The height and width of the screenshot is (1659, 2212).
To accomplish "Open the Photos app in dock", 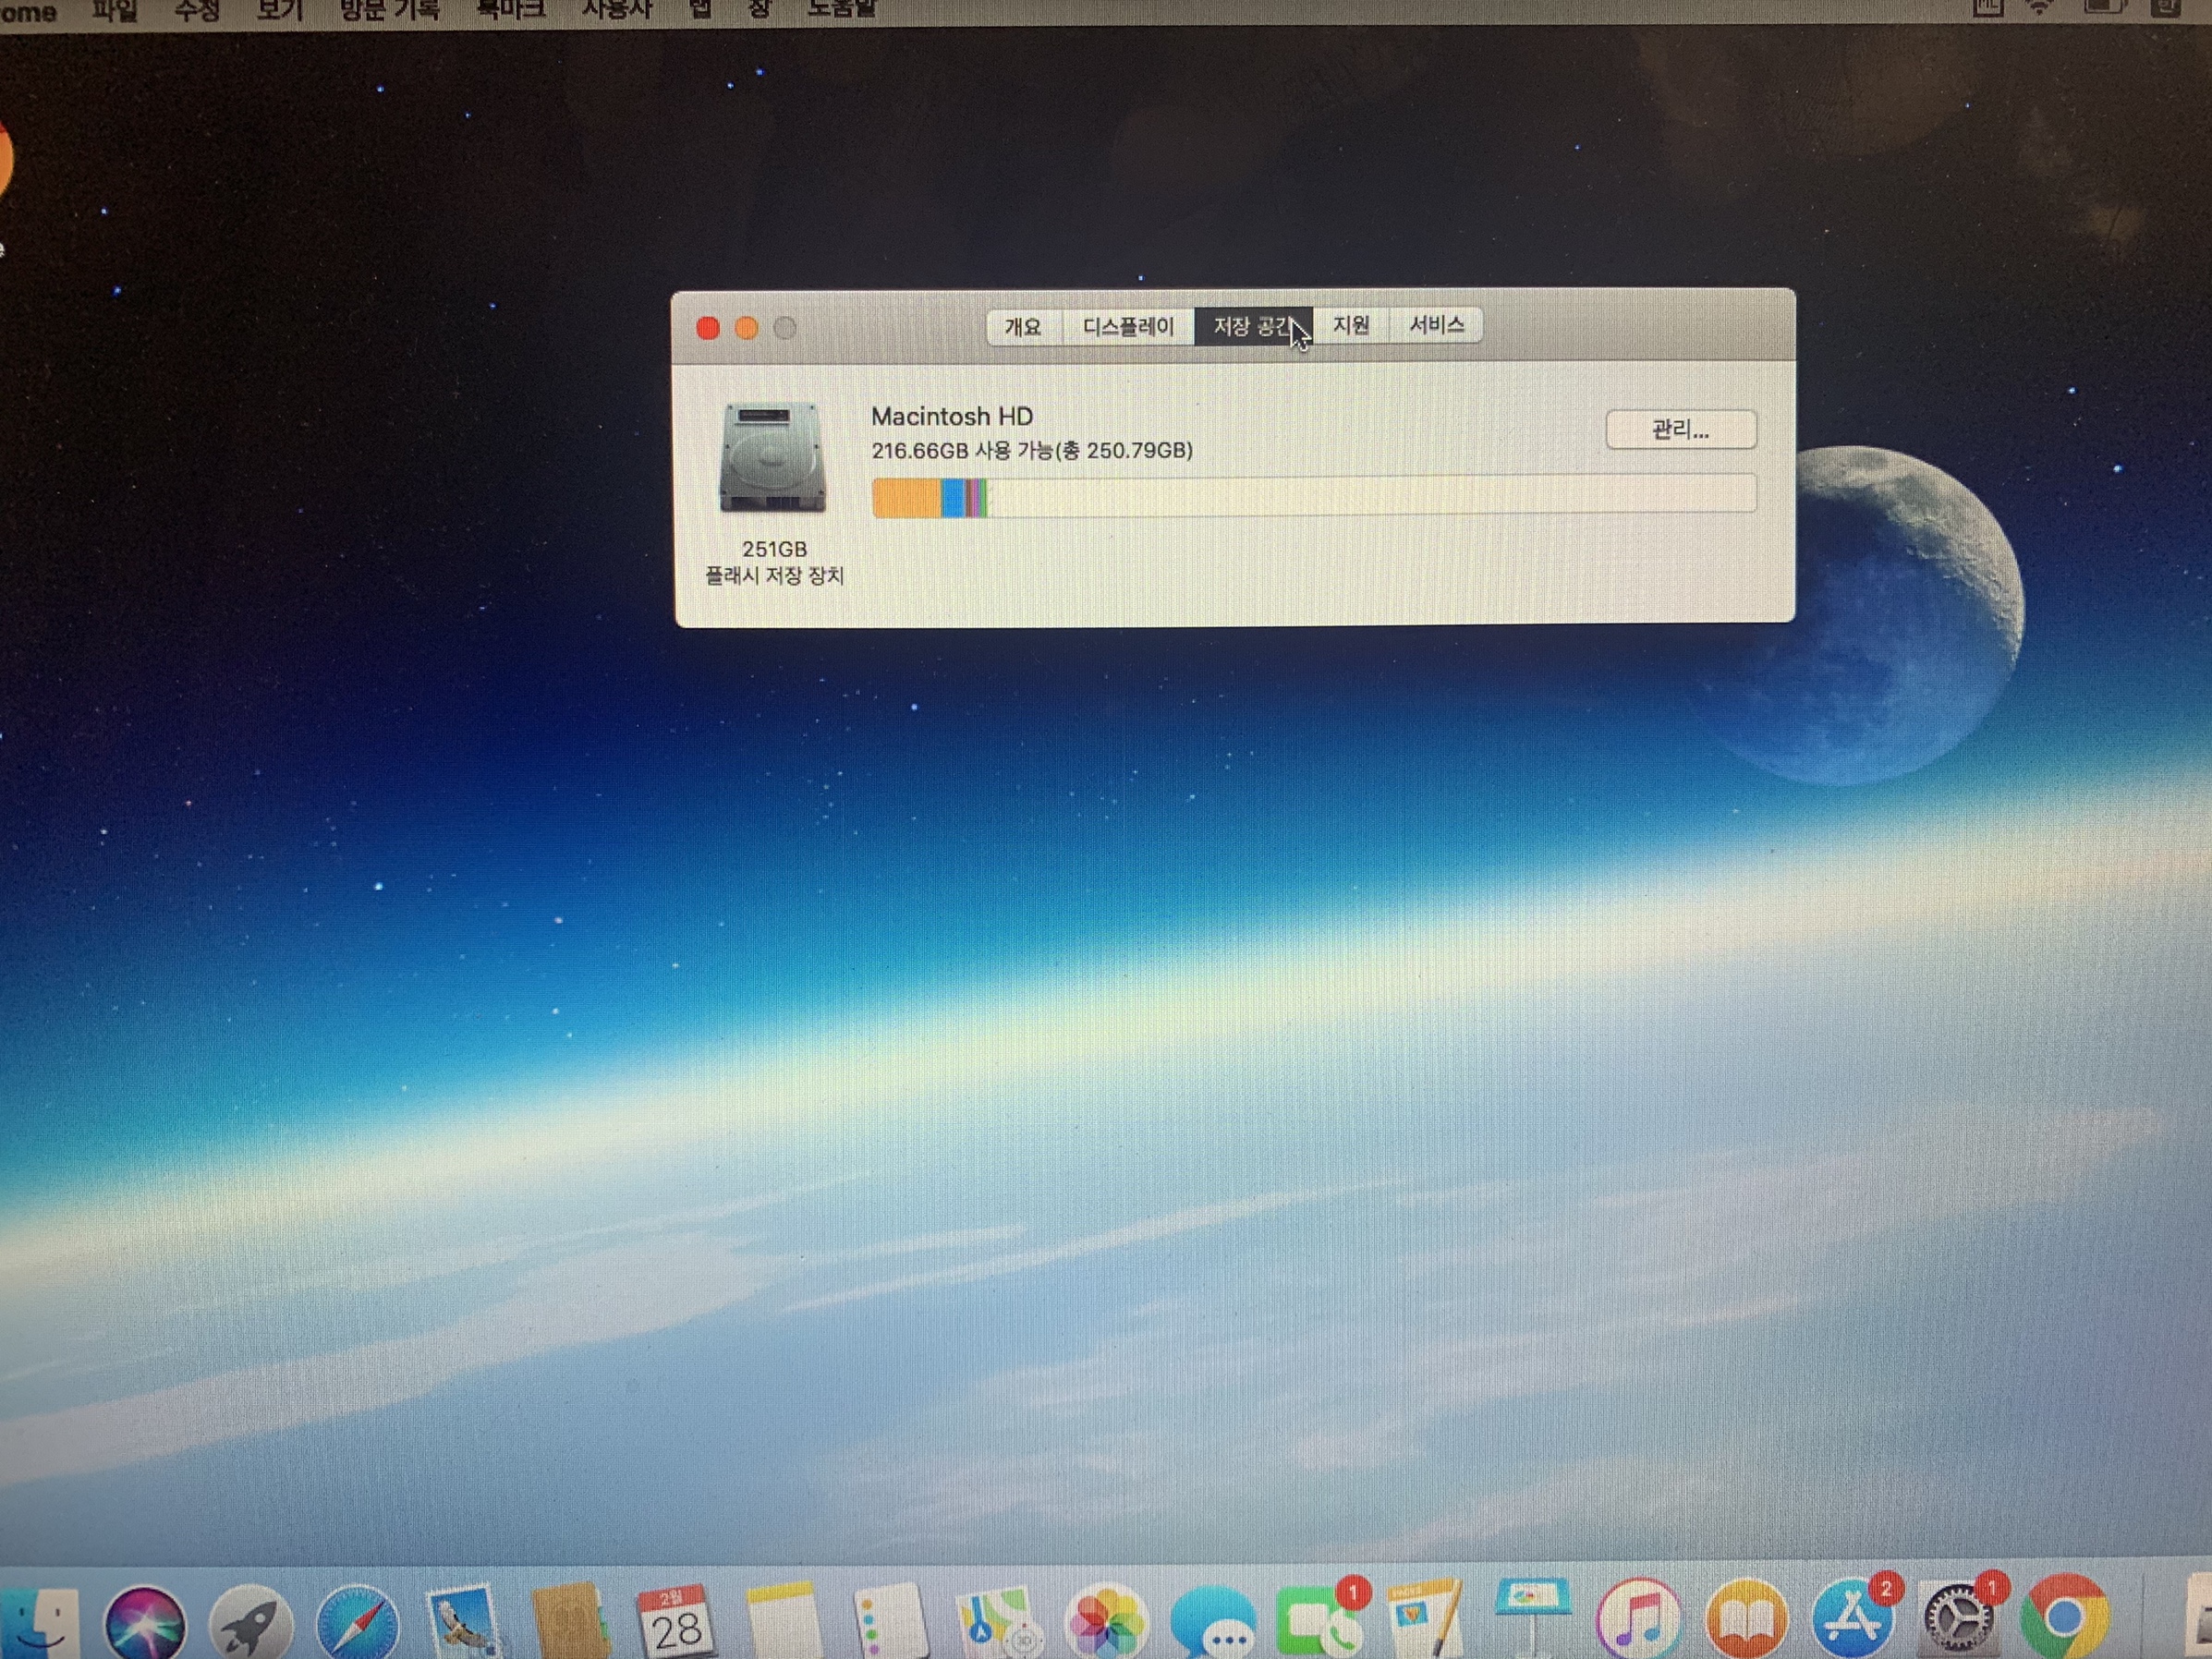I will [x=1105, y=1624].
